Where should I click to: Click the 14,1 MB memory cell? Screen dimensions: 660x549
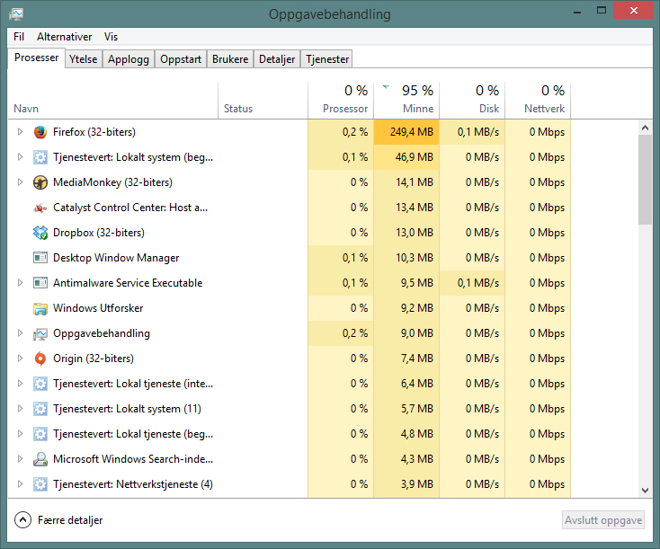(406, 182)
